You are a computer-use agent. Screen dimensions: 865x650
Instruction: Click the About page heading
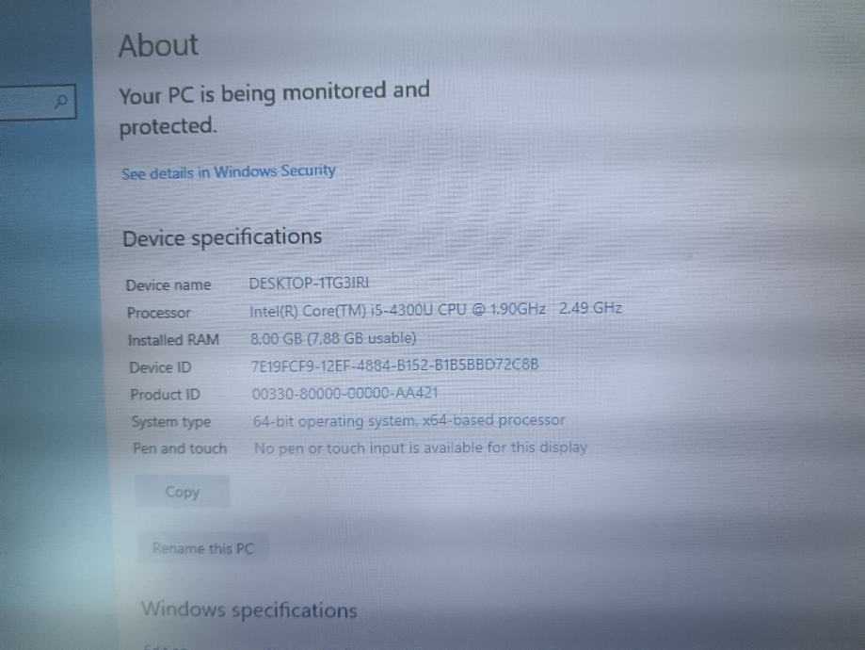click(x=158, y=45)
